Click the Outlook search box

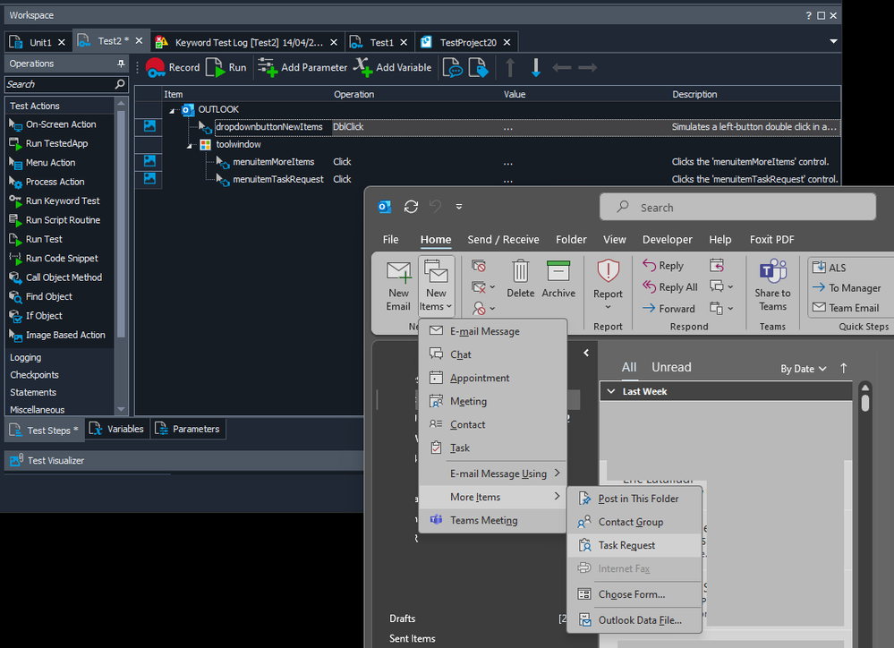point(737,207)
